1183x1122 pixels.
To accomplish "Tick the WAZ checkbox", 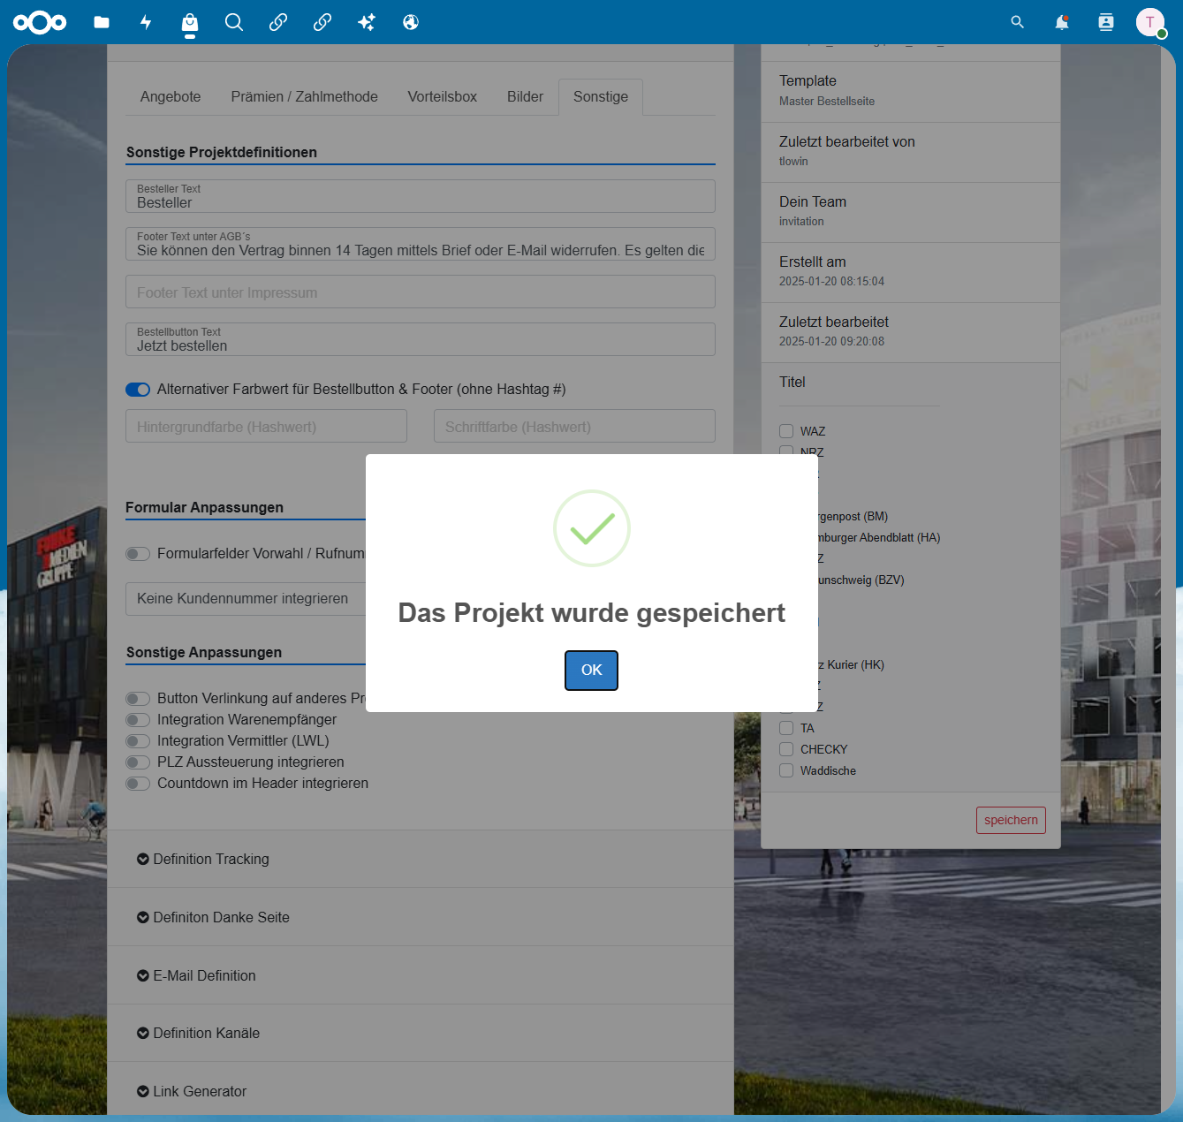I will click(x=786, y=431).
